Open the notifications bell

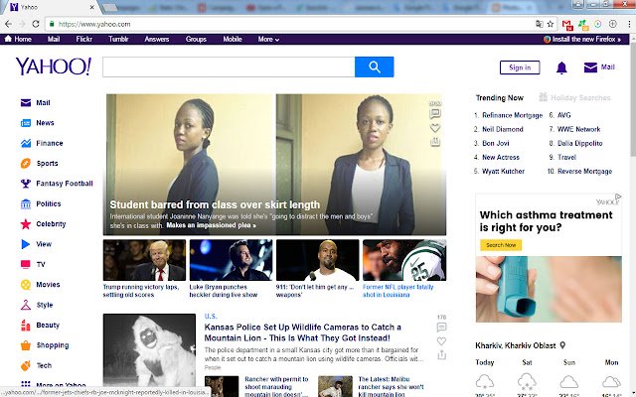tap(561, 67)
